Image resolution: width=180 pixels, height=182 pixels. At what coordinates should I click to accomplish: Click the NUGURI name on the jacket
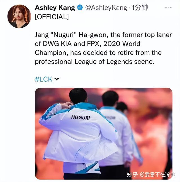pyautogui.click(x=80, y=117)
